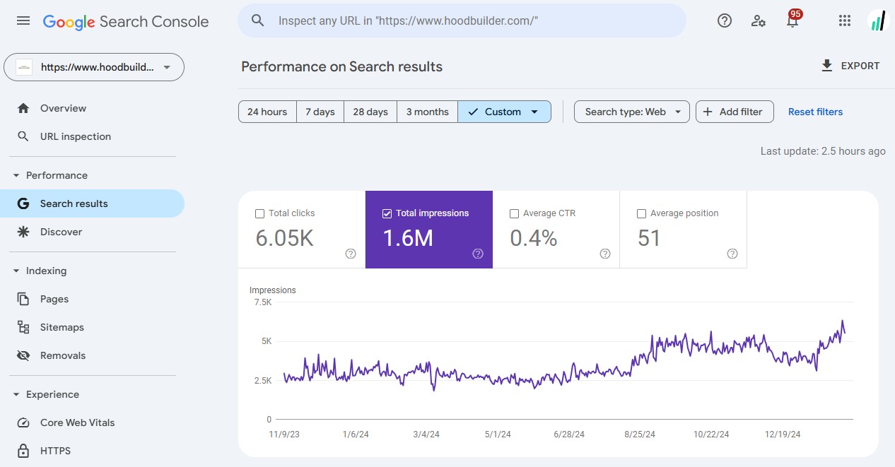The image size is (895, 467).
Task: Click the hoodbuilder property favicon
Action: (25, 68)
